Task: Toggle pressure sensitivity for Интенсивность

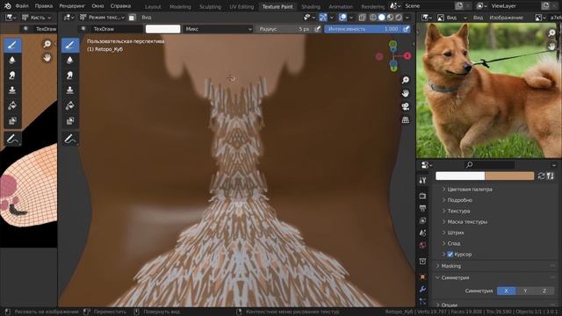Action: (406, 29)
